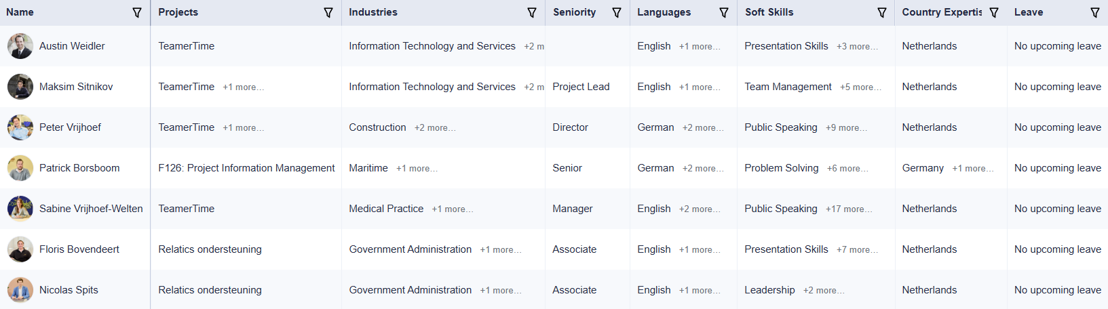The height and width of the screenshot is (309, 1108).
Task: Click Nicolas Spits' avatar photo
Action: (x=20, y=290)
